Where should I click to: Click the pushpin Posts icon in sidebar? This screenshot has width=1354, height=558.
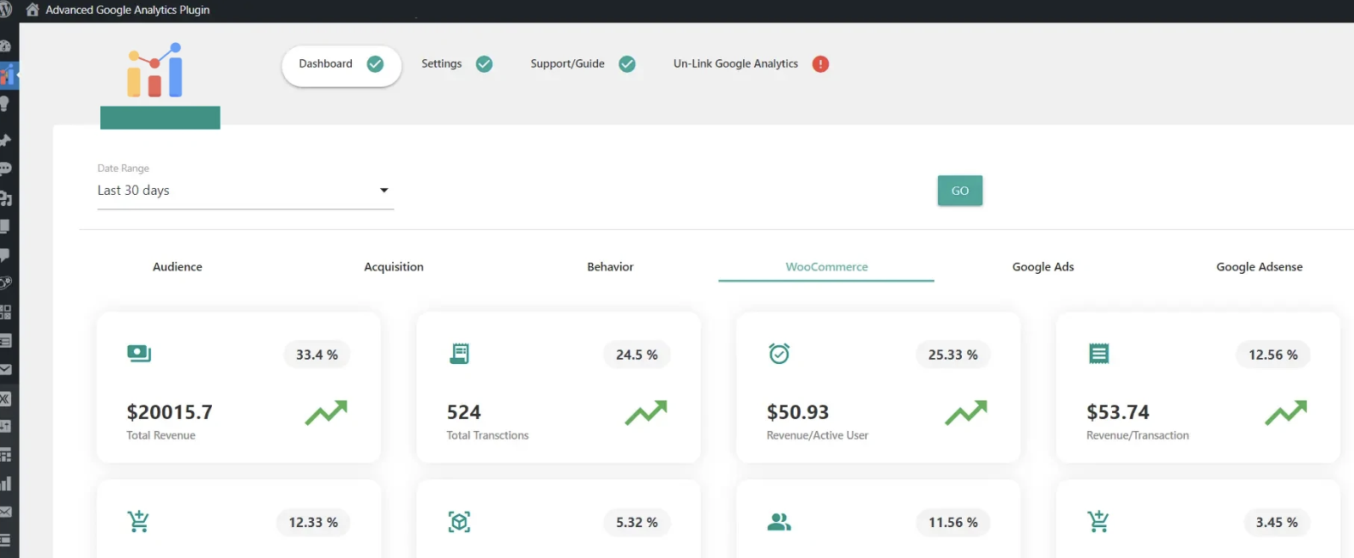[x=5, y=140]
